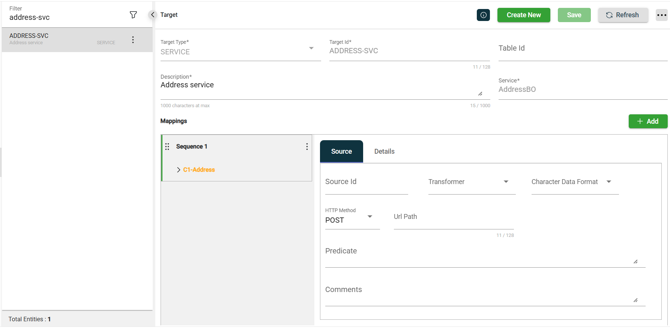Image resolution: width=670 pixels, height=328 pixels.
Task: Open the Character Data Format dropdown
Action: [608, 182]
